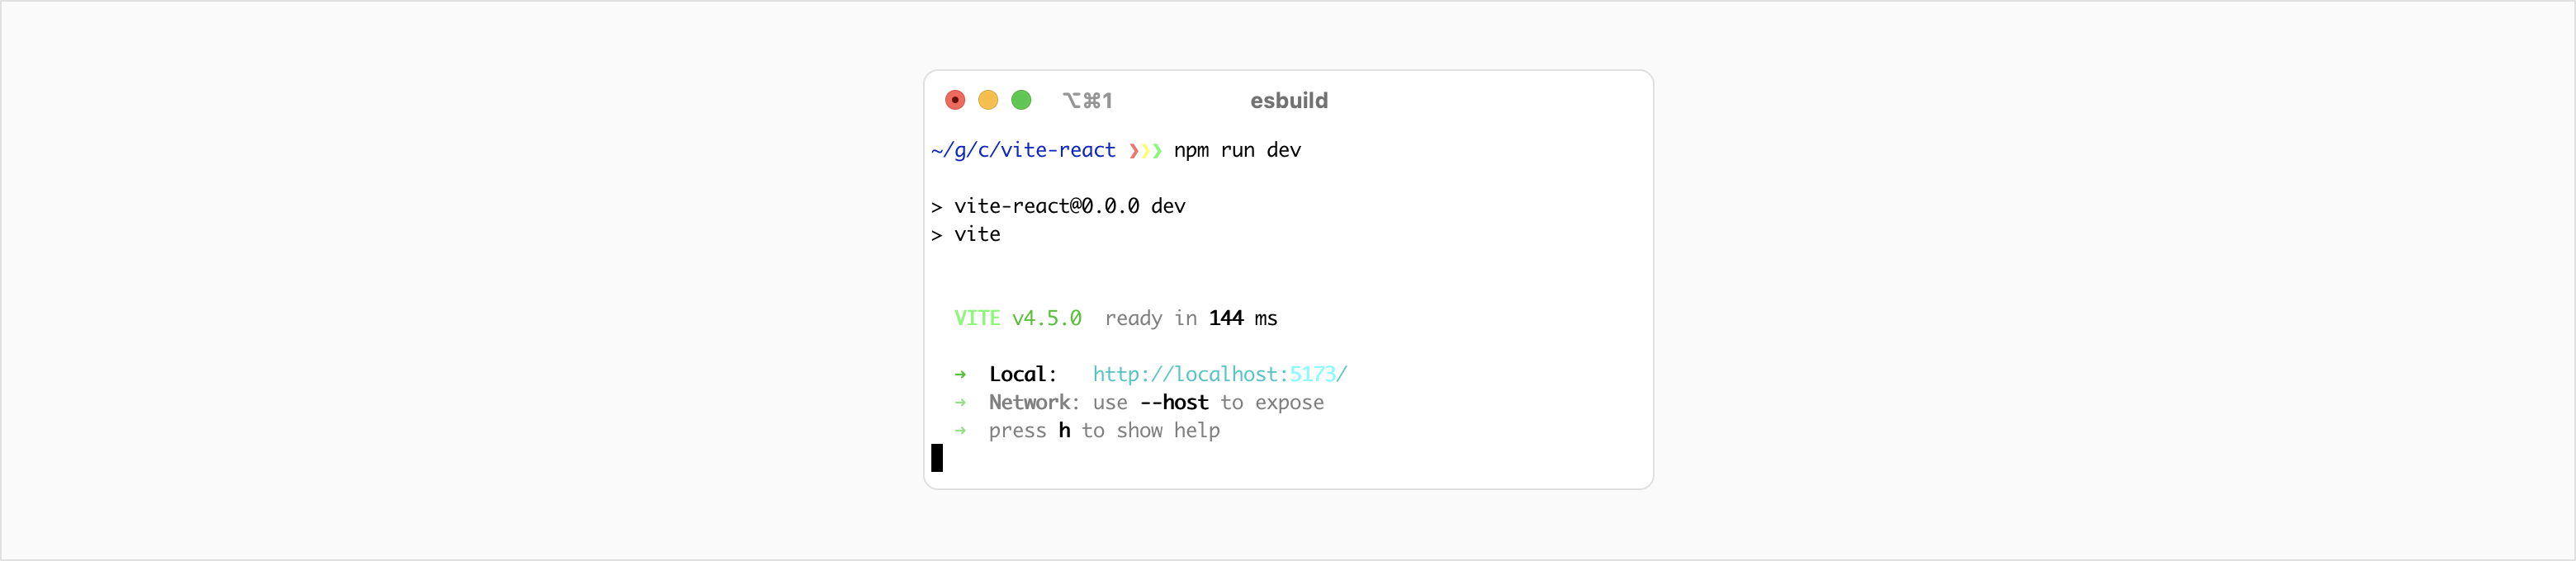2576x561 pixels.
Task: Click the green arrow beside Local
Action: point(960,374)
